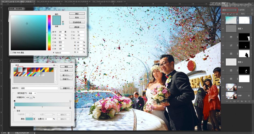Click the lock position icon in Layers panel

[234, 14]
